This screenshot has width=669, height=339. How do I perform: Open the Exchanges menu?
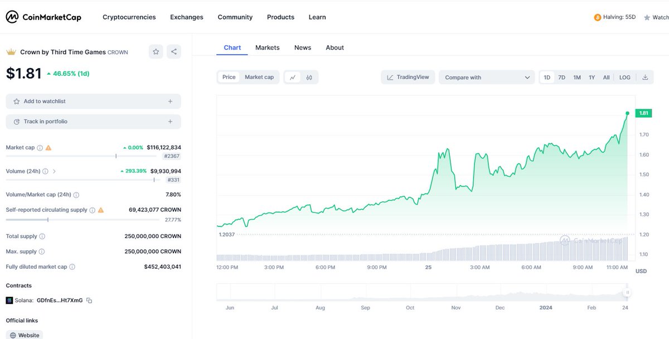[187, 17]
